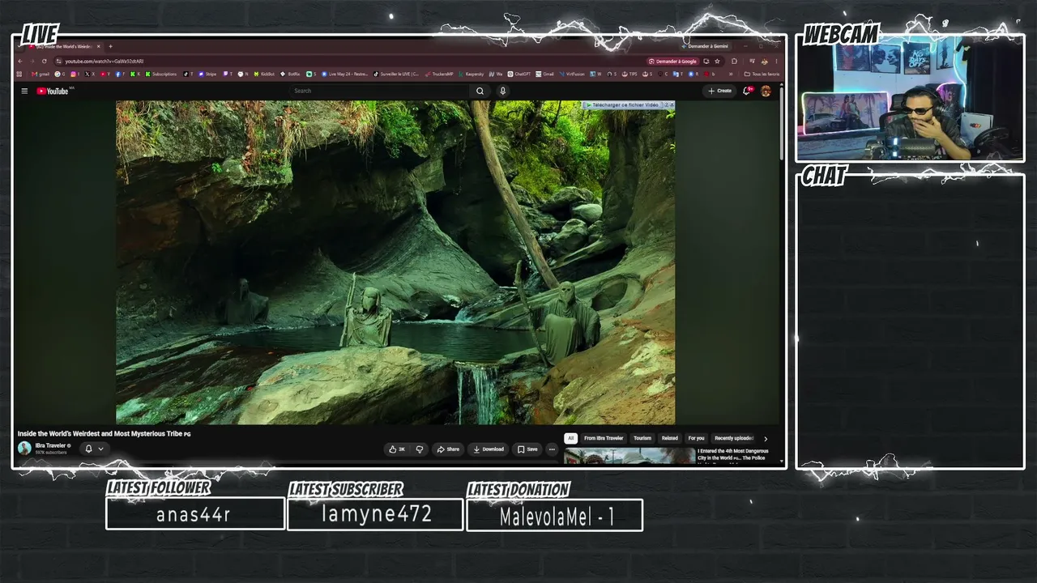Bookmark this page with the star icon

(717, 61)
